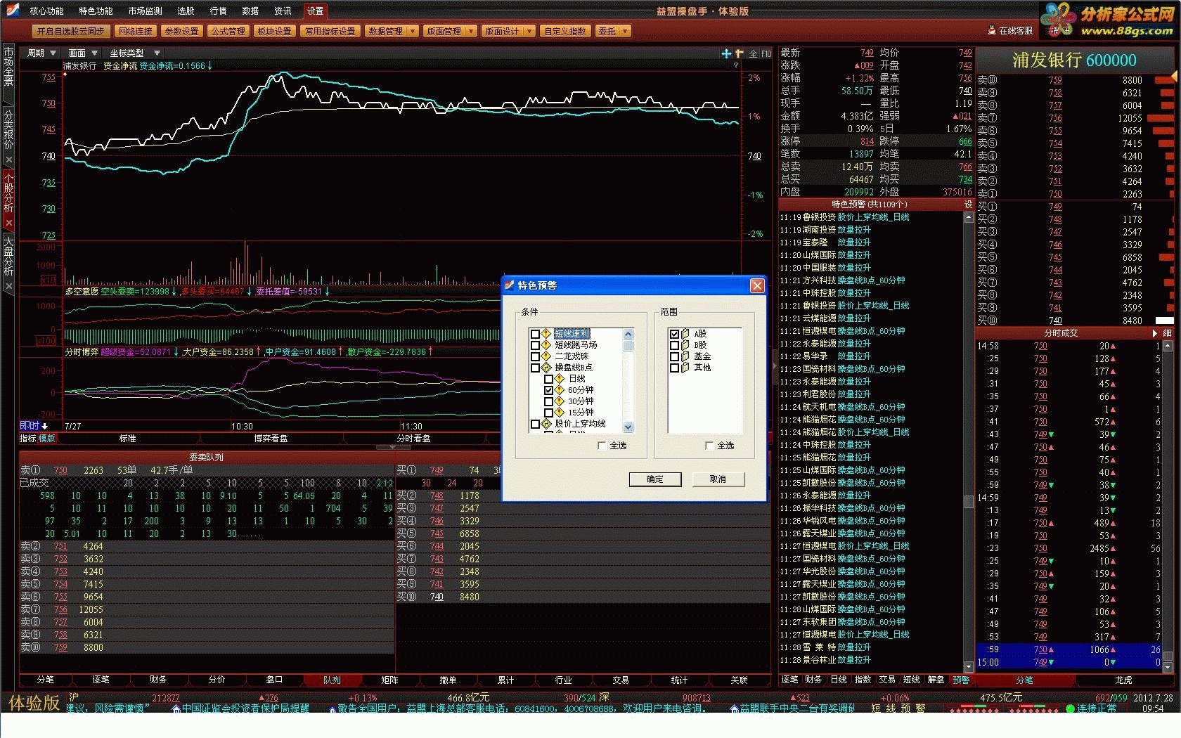Click the 在线客服 online support icon

pyautogui.click(x=992, y=30)
